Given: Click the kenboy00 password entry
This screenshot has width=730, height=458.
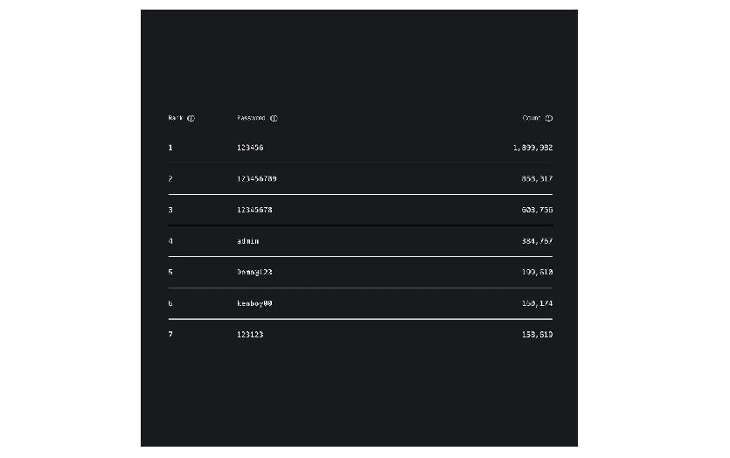Looking at the screenshot, I should click(x=254, y=303).
